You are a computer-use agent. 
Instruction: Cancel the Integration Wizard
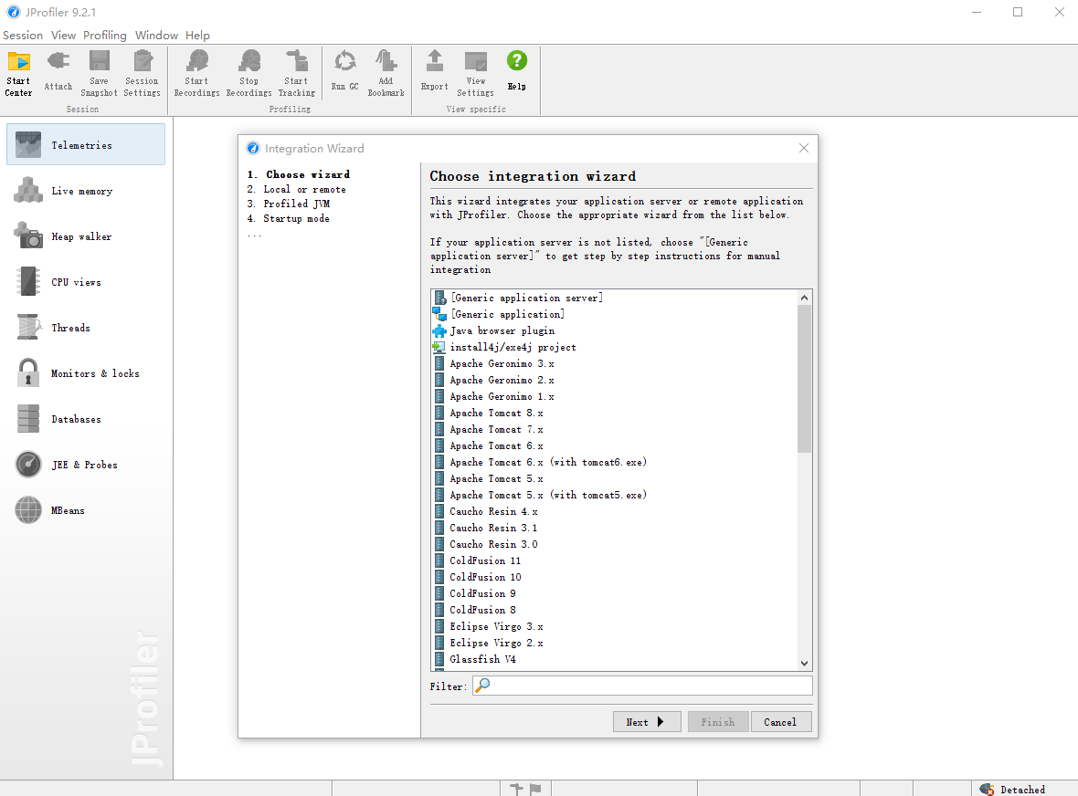pos(780,722)
